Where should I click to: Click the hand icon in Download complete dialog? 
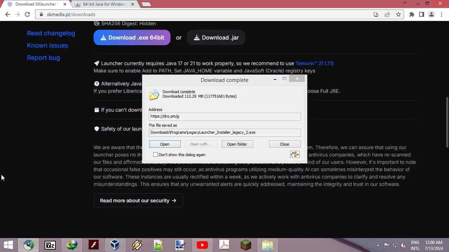pyautogui.click(x=295, y=154)
